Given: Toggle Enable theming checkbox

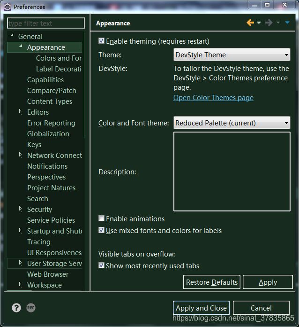Looking at the screenshot, I should click(x=101, y=41).
